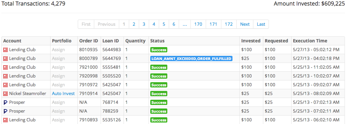Select current page 1 in pagination
Screen dimensions: 349x124
pyautogui.click(x=124, y=24)
